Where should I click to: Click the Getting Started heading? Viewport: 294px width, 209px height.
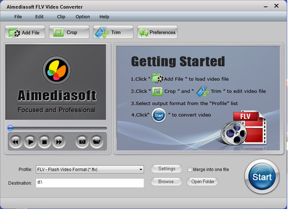click(x=178, y=61)
